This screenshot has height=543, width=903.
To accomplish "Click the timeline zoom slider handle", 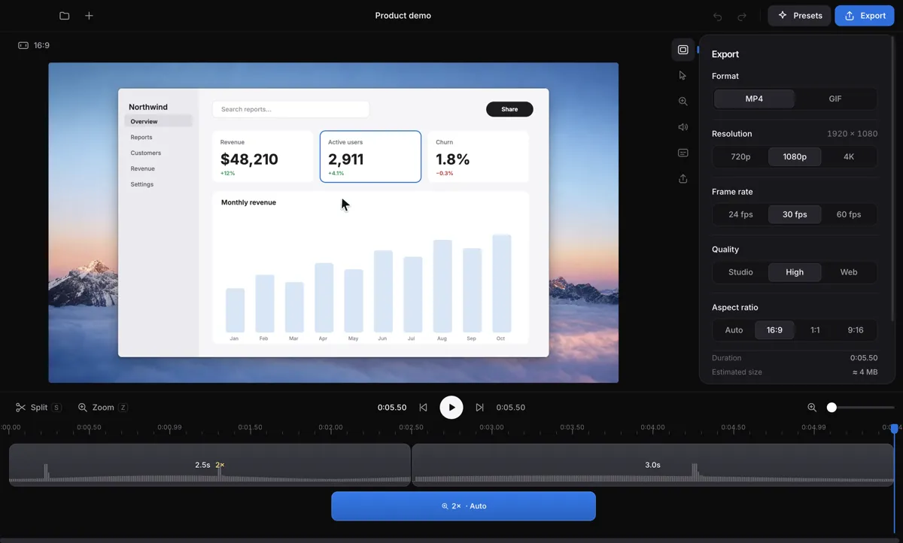I will click(832, 408).
